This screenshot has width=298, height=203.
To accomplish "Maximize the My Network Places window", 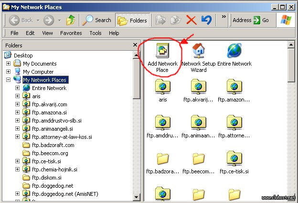I will (282, 7).
